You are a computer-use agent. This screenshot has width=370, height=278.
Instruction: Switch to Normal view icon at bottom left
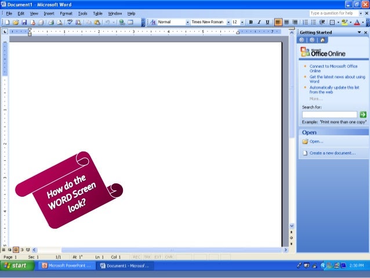tap(3, 250)
